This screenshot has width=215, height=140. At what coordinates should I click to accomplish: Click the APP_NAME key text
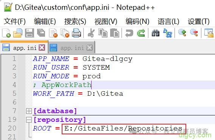click(x=51, y=59)
